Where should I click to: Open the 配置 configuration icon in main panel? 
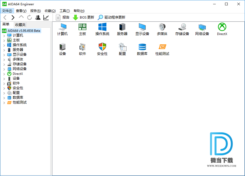(122, 49)
